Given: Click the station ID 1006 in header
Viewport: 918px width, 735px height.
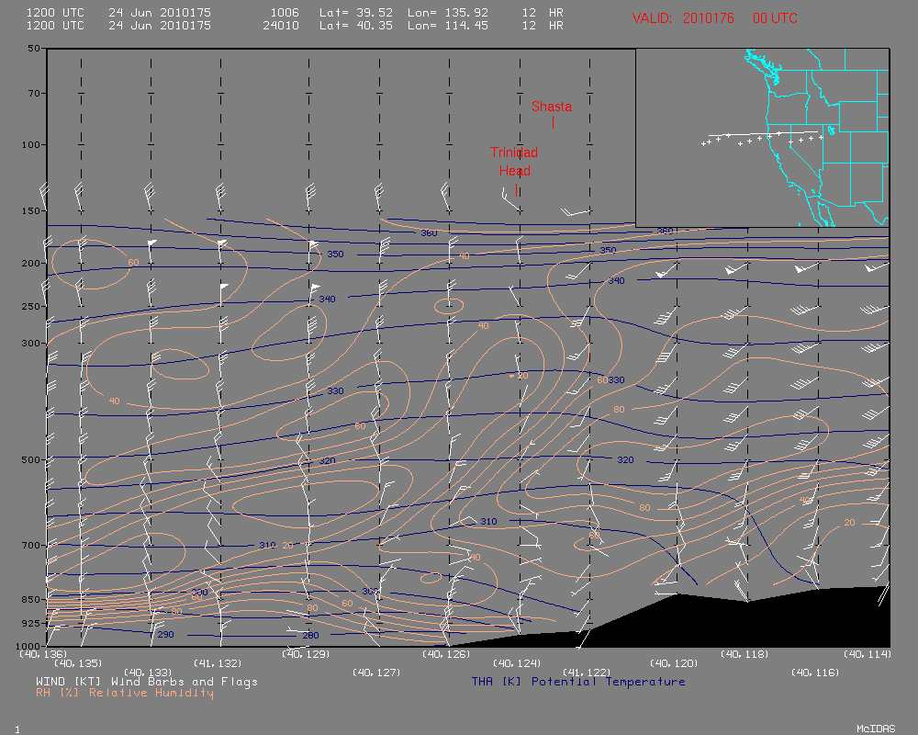Looking at the screenshot, I should [x=285, y=12].
